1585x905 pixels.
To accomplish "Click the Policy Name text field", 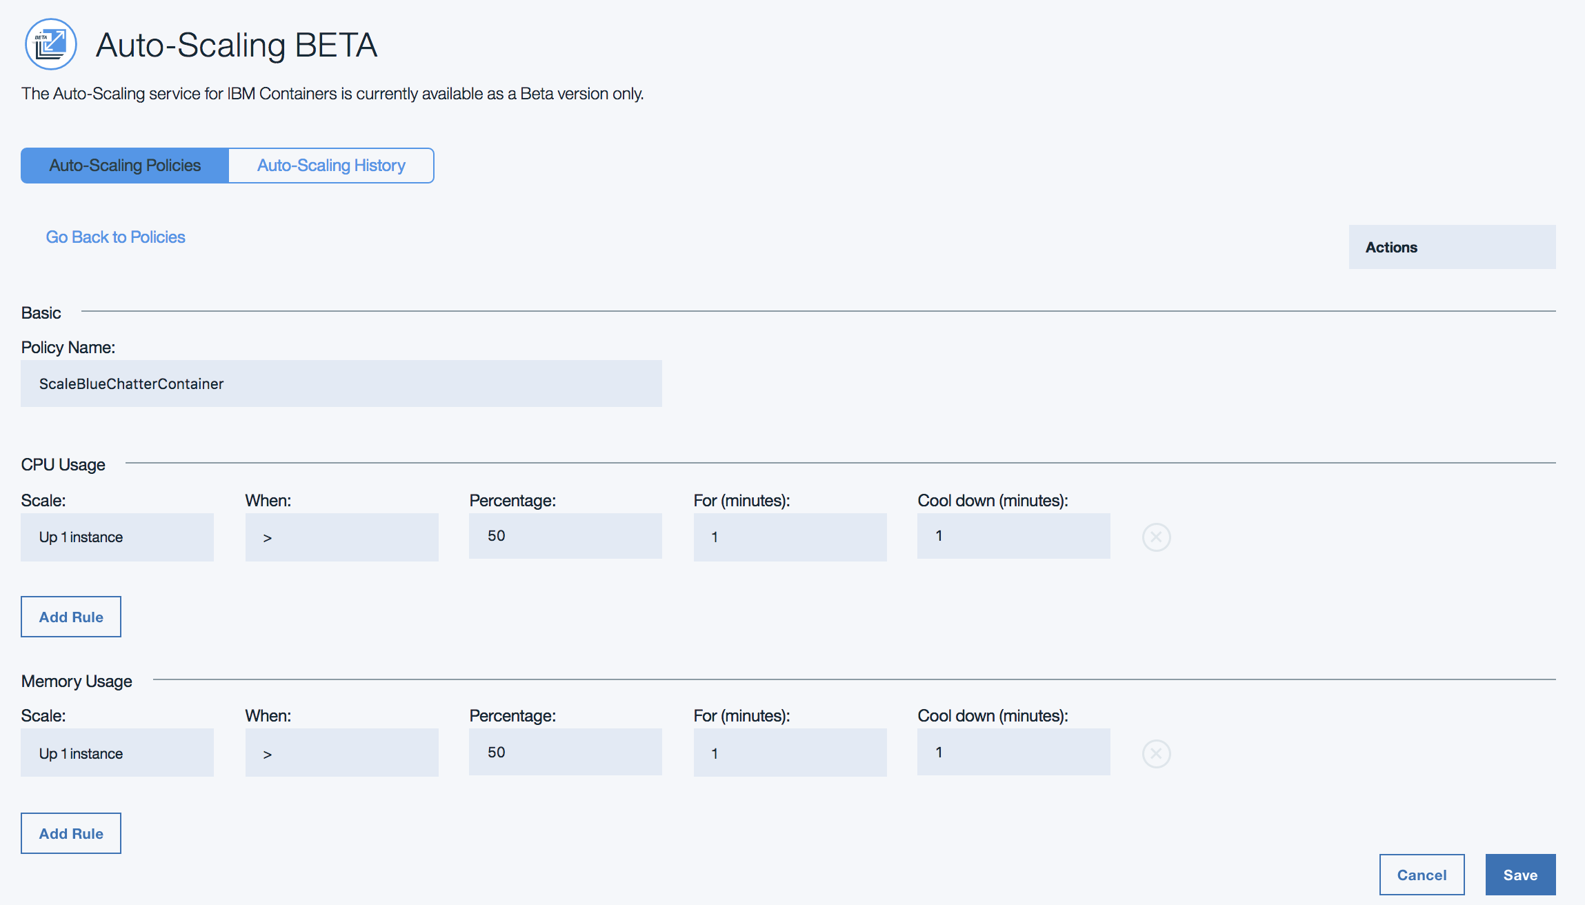I will pyautogui.click(x=341, y=384).
